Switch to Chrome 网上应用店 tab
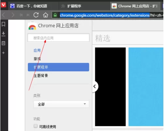The image size is (165, 131). click(x=135, y=6)
